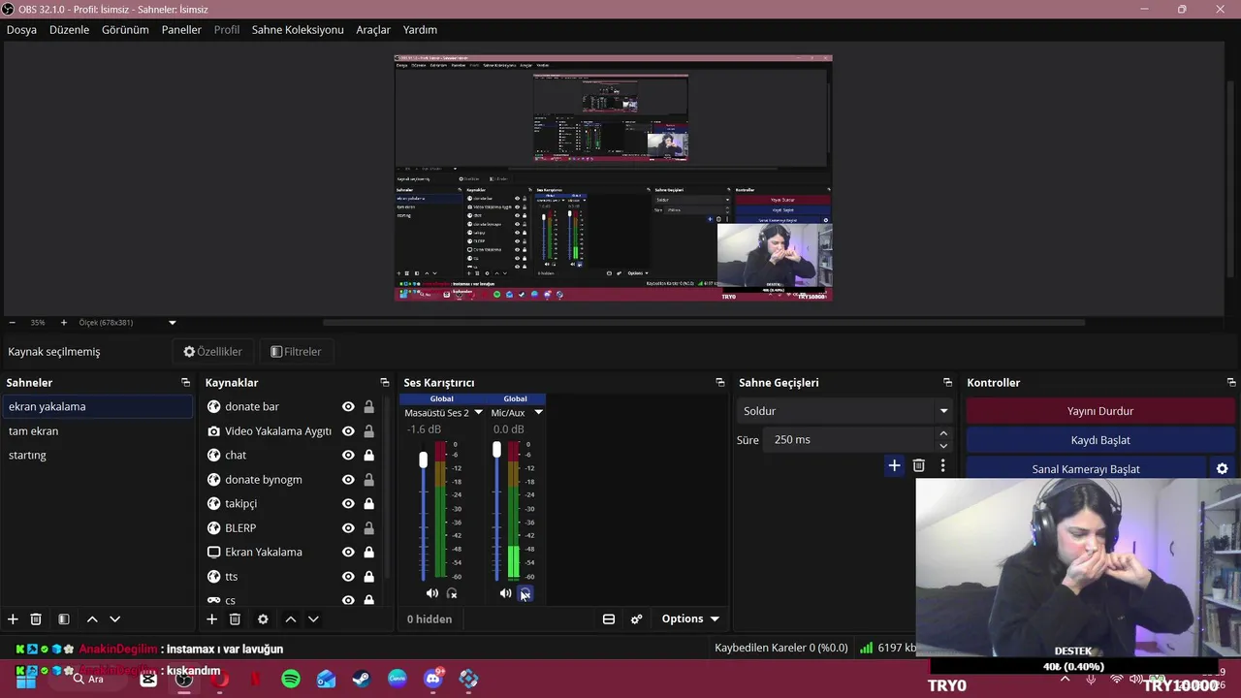The height and width of the screenshot is (698, 1241).
Task: Open the Görünüm menu
Action: click(x=125, y=30)
